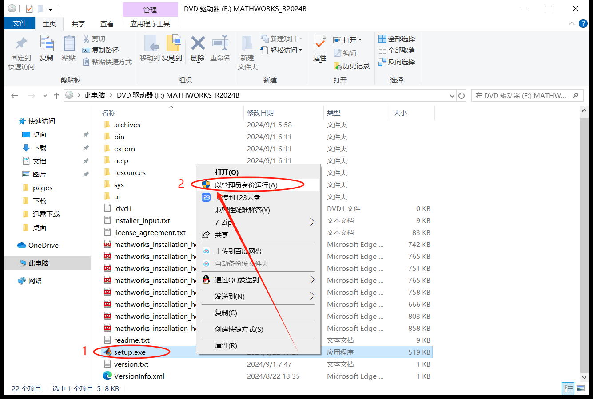The image size is (593, 399).
Task: Click the Pin to Quick access icon
Action: click(x=21, y=43)
